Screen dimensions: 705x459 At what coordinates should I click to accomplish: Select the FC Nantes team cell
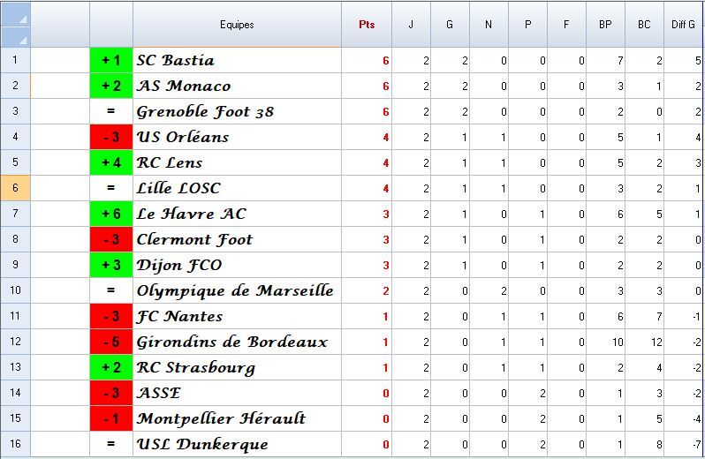[235, 316]
